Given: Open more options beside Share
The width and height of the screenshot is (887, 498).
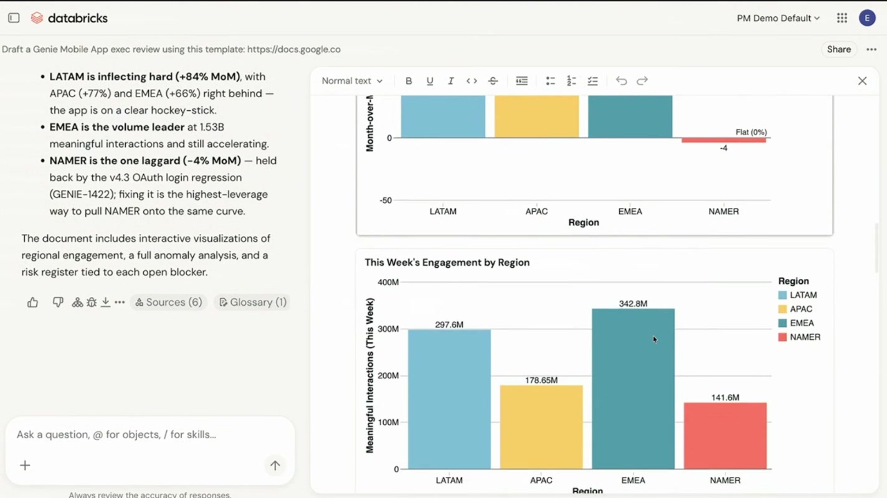Looking at the screenshot, I should pyautogui.click(x=871, y=49).
